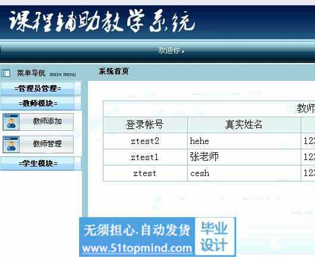Click the 登录帐号 column header
Screen dimensions: 315x257
point(145,125)
